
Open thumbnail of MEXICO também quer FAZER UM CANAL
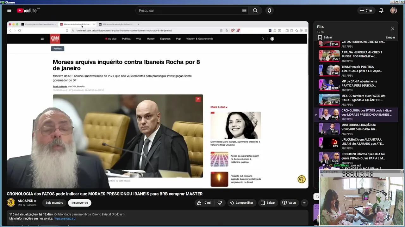pyautogui.click(x=329, y=100)
